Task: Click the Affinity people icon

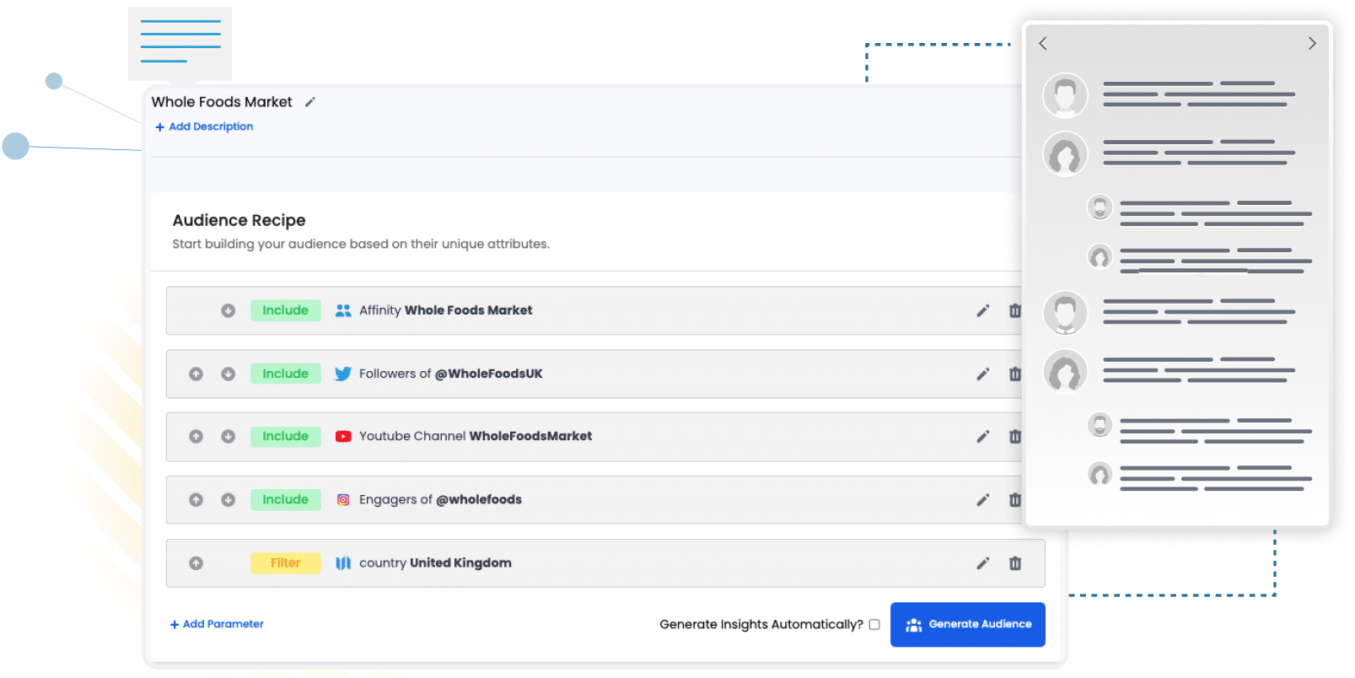Action: click(x=343, y=310)
